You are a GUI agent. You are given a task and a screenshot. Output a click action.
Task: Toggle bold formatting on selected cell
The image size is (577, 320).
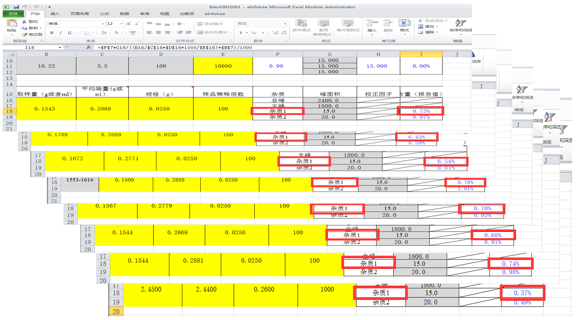click(x=52, y=33)
